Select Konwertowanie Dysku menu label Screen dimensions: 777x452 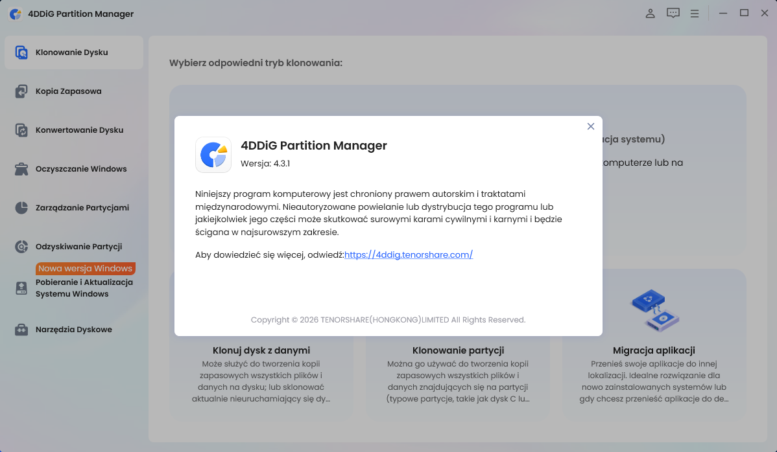79,130
